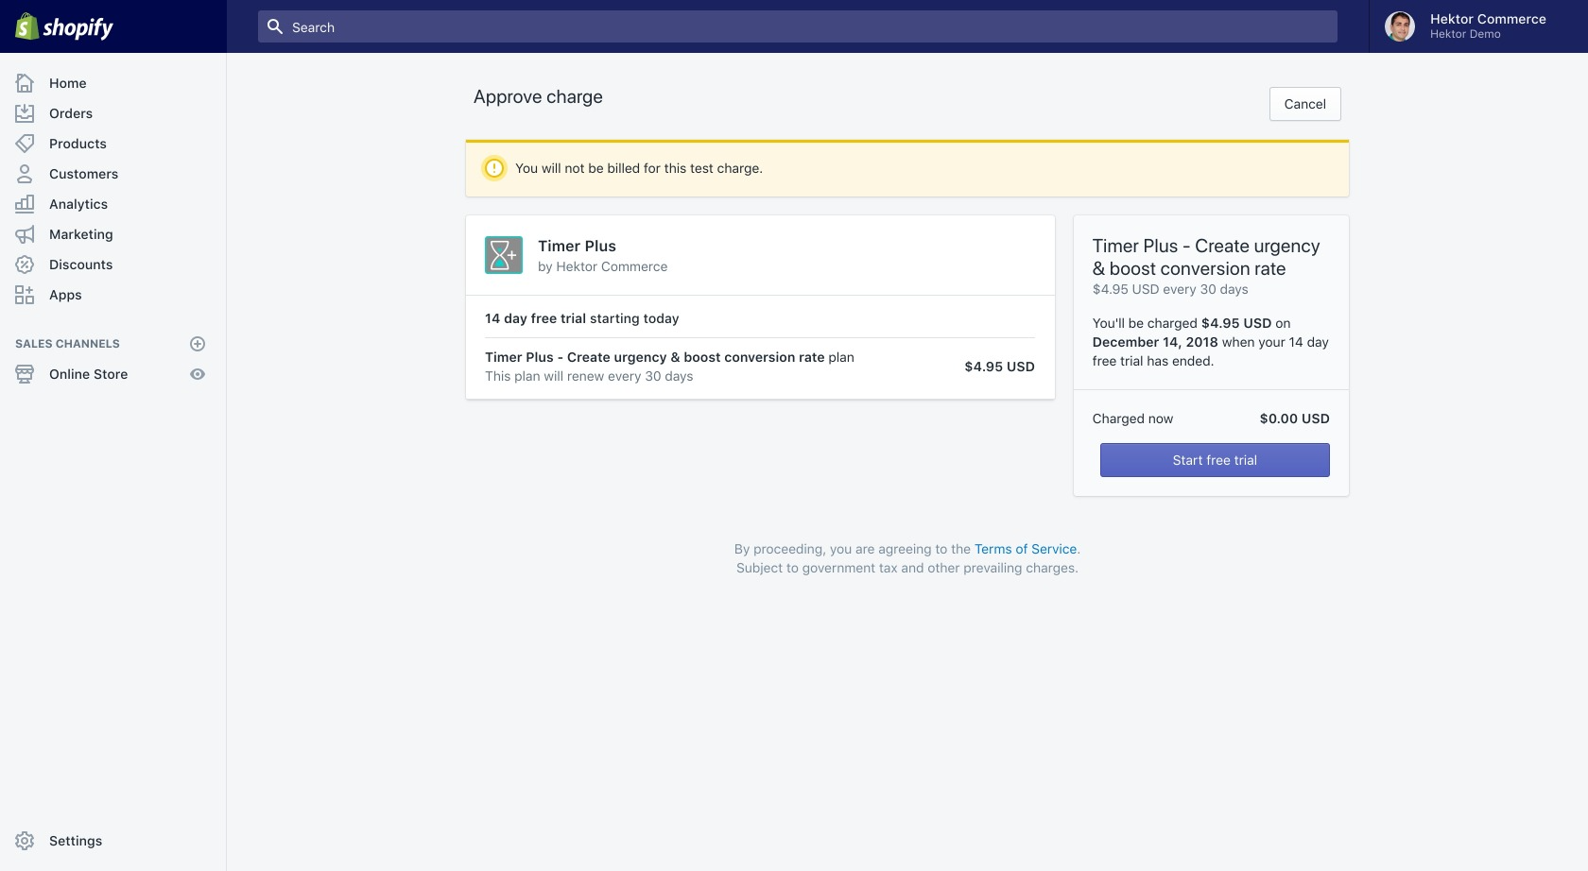Click the Products tag icon
Viewport: 1588px width, 871px height.
coord(25,144)
